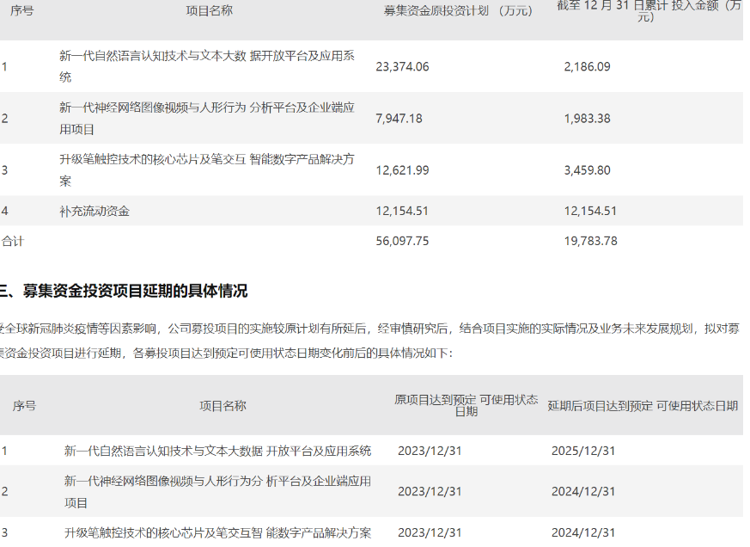Select the 项目名称 header in the lower table

tap(223, 405)
